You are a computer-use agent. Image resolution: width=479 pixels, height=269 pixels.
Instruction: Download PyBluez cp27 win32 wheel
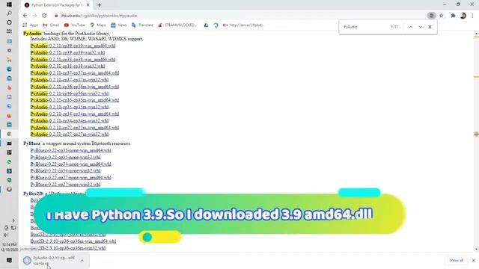pos(65,185)
